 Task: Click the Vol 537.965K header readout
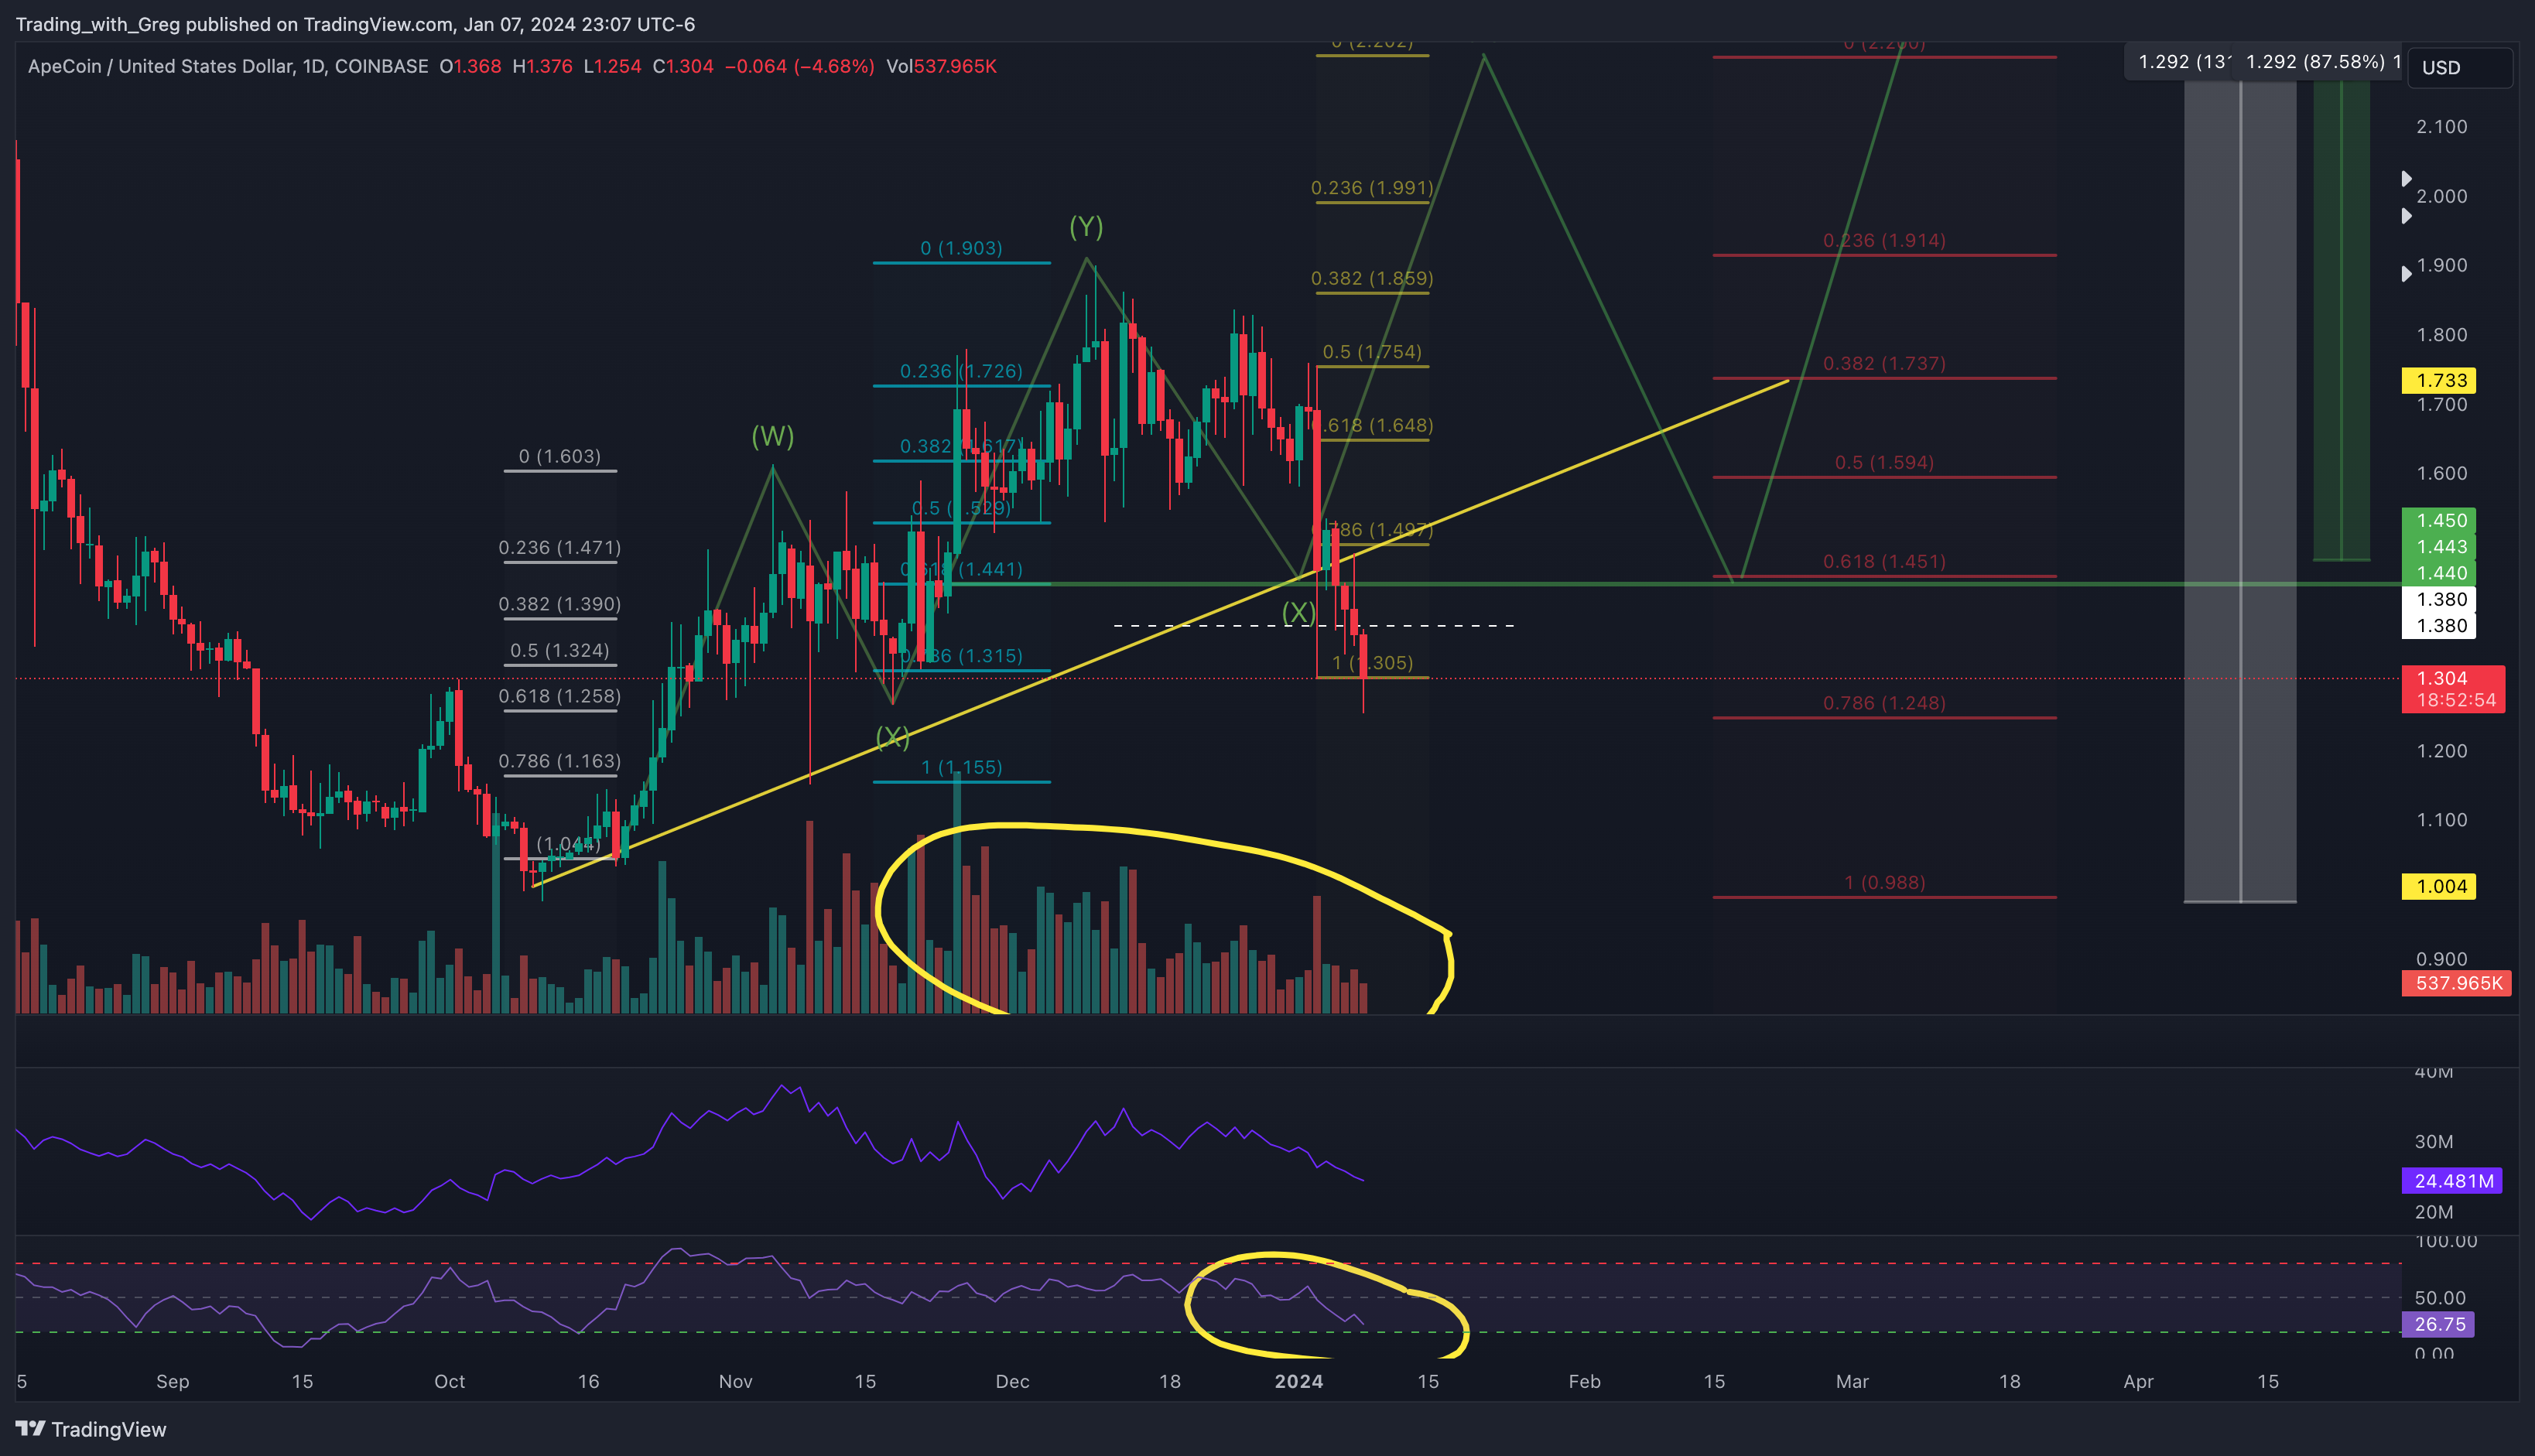tap(941, 66)
